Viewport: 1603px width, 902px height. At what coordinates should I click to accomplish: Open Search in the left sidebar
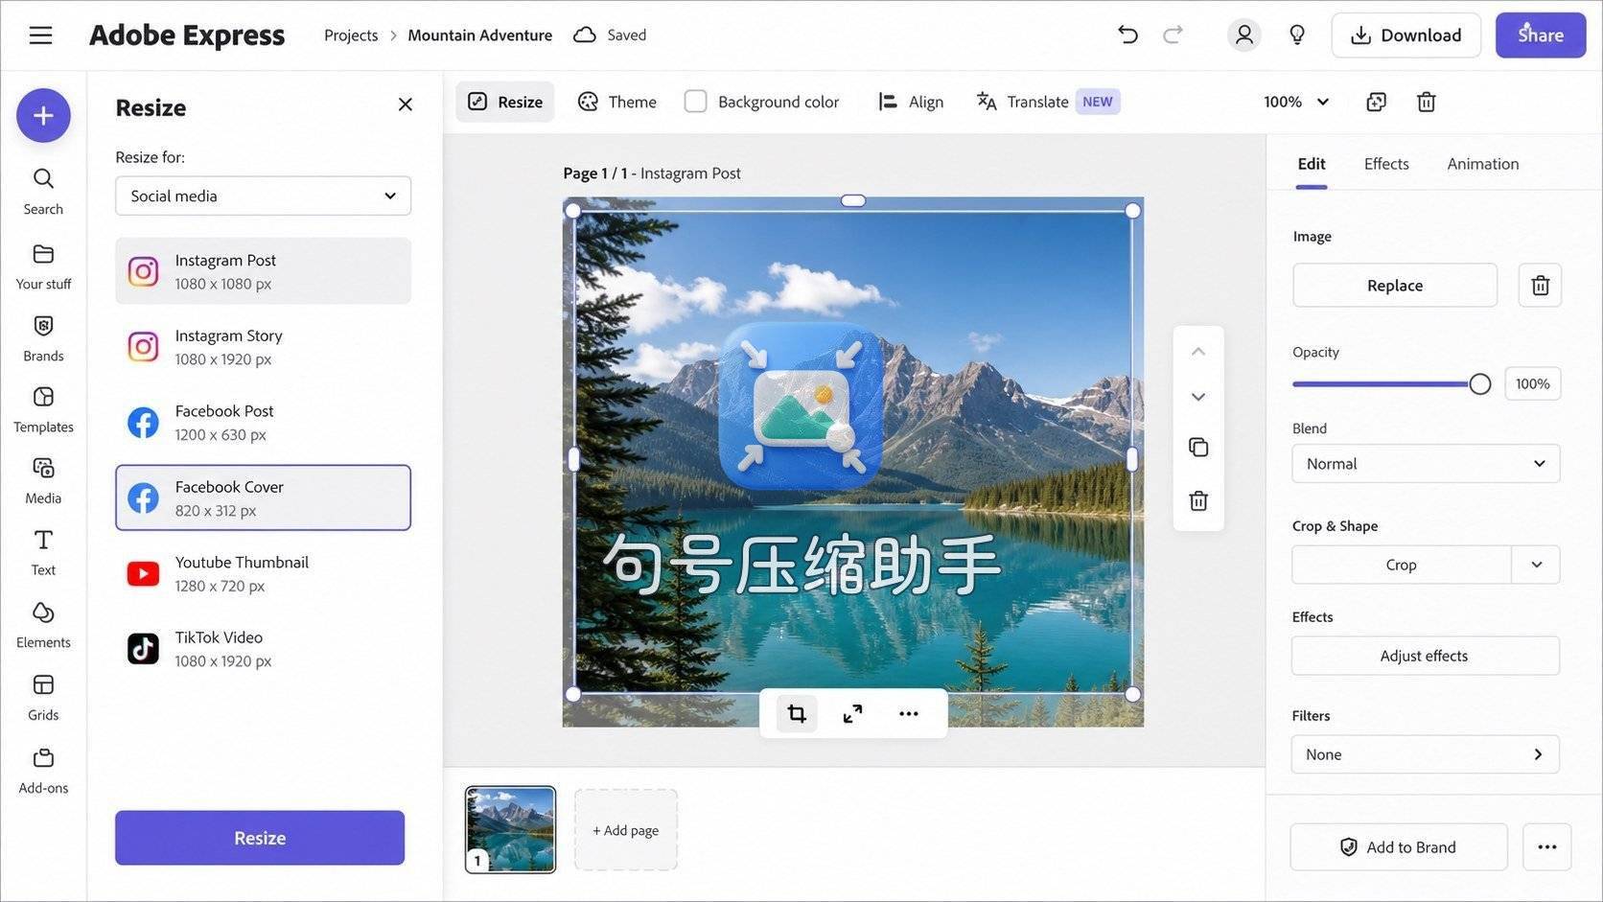tap(43, 192)
